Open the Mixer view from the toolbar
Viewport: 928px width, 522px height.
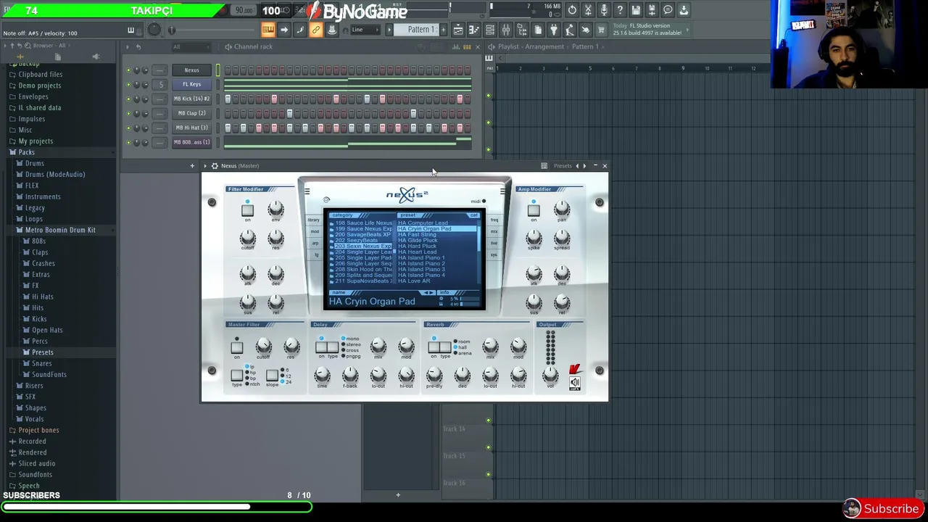pos(506,30)
